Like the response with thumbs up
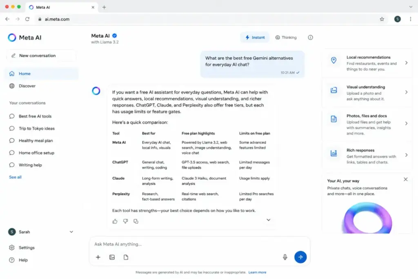This screenshot has height=279, width=418. tap(115, 221)
